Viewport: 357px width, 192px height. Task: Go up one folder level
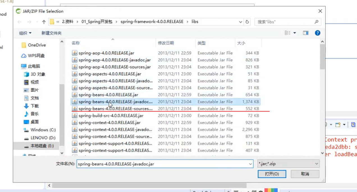coord(44,22)
